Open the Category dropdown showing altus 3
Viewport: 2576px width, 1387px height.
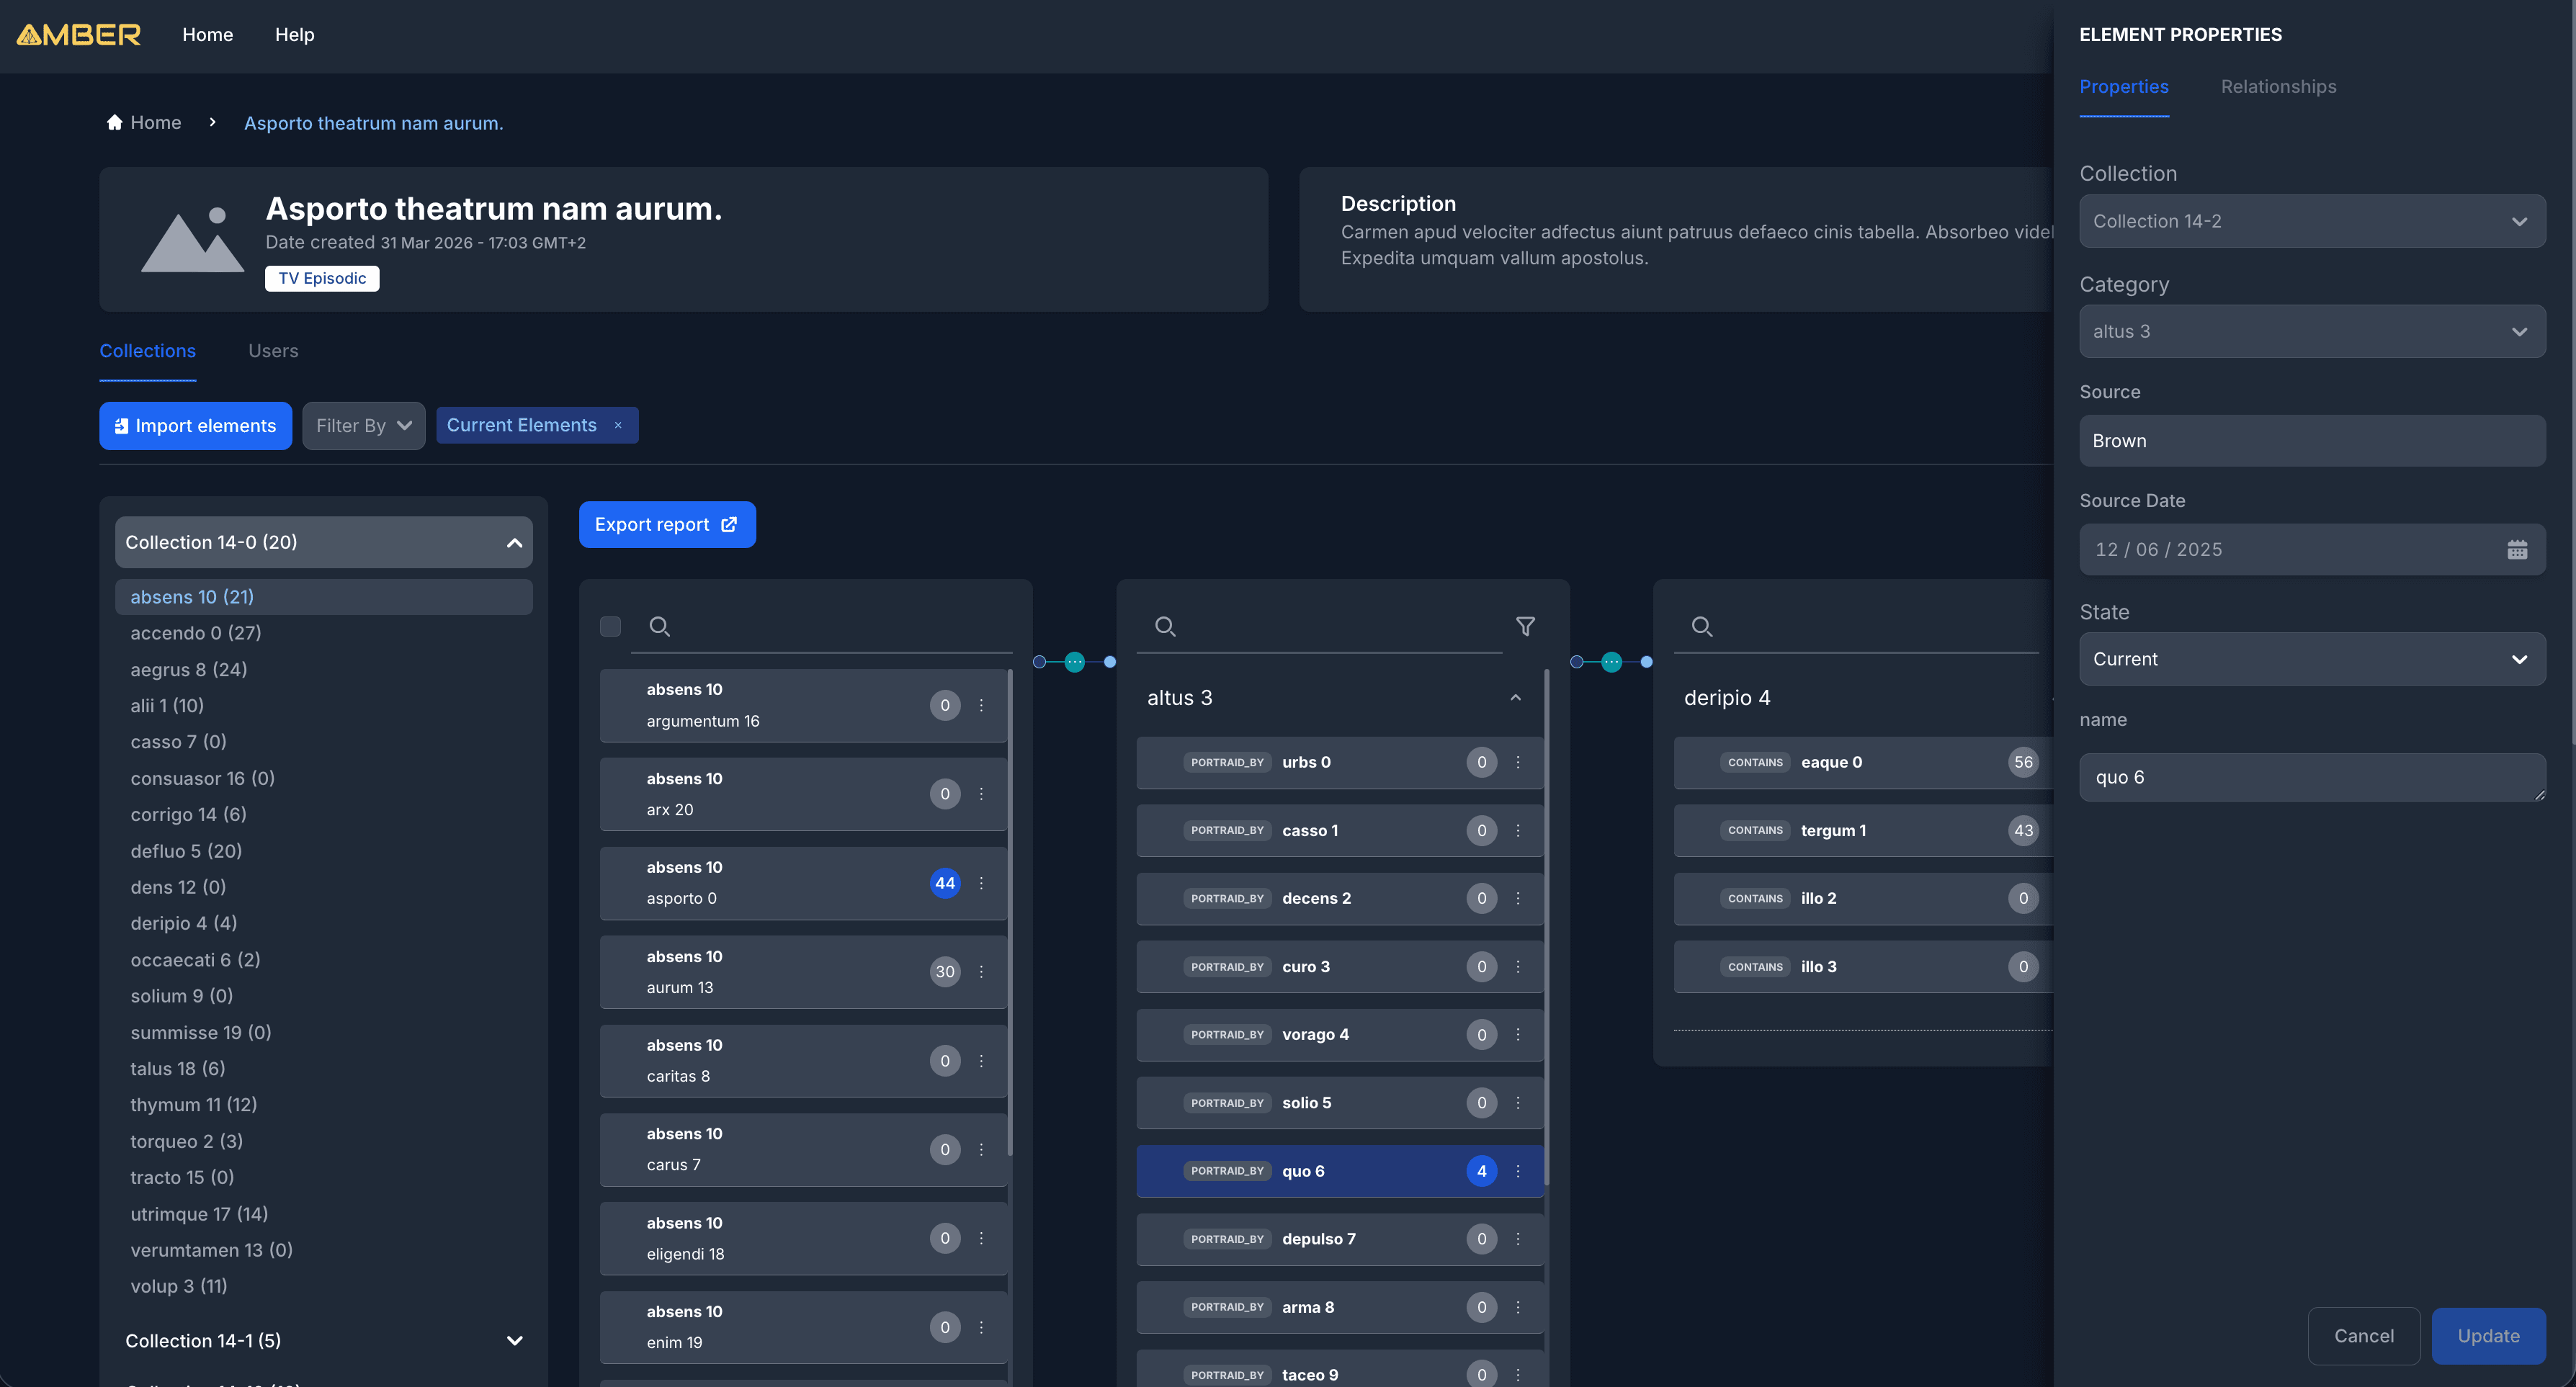[2311, 331]
